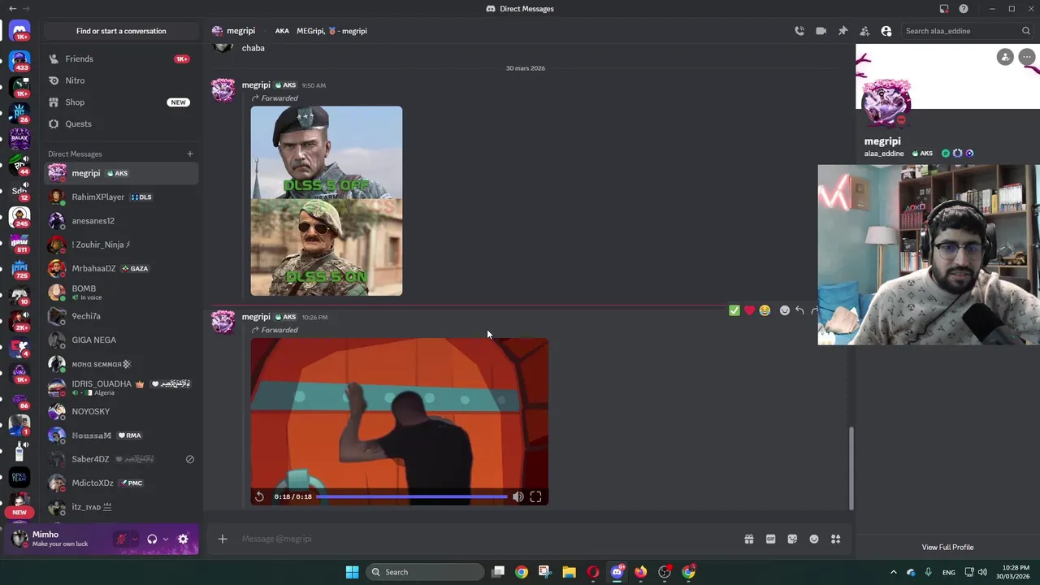Click the video progress bar
Image resolution: width=1040 pixels, height=585 pixels.
click(x=412, y=496)
